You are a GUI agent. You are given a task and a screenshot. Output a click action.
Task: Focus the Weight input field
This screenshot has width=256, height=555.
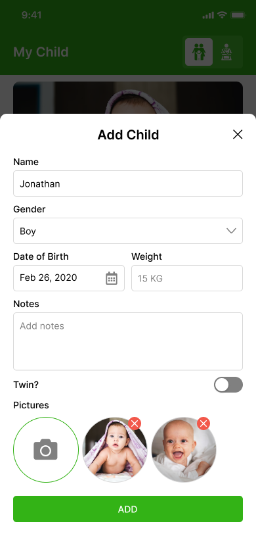(x=187, y=278)
